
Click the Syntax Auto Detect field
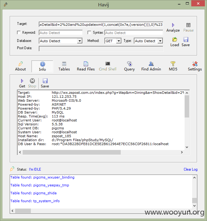pos(134,33)
